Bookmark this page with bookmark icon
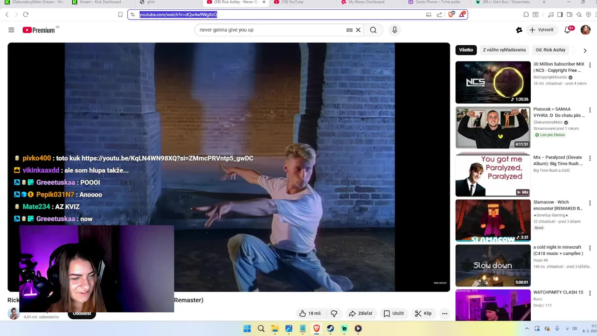 [120, 14]
